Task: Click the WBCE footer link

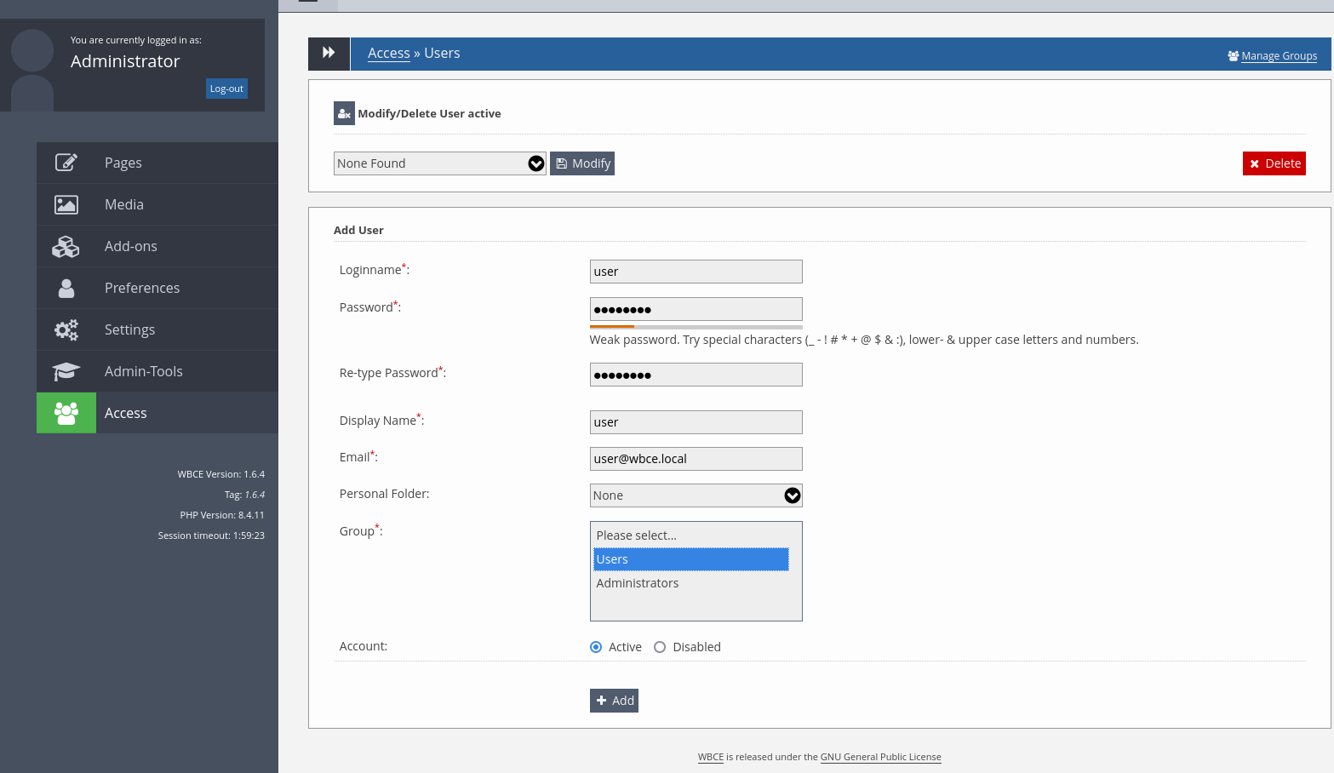Action: pyautogui.click(x=711, y=757)
